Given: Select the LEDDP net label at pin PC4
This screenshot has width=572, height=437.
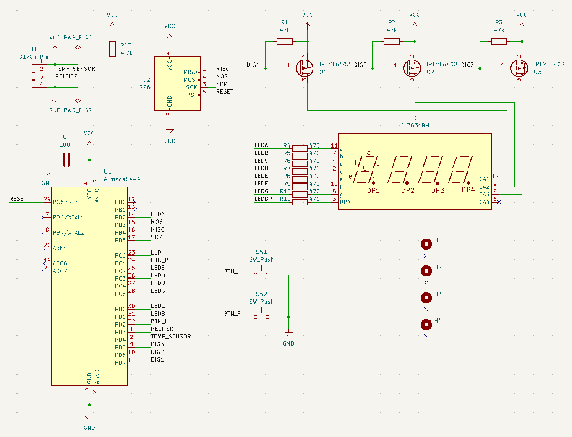Looking at the screenshot, I should coord(160,283).
